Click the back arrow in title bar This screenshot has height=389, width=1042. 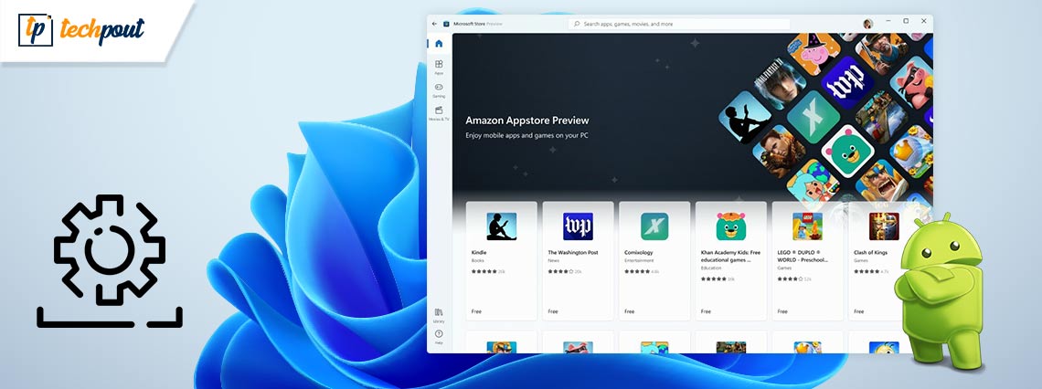tap(434, 23)
